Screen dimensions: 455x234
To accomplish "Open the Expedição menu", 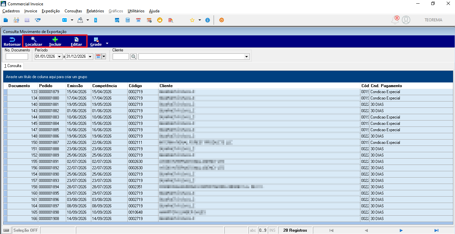I will pos(51,11).
